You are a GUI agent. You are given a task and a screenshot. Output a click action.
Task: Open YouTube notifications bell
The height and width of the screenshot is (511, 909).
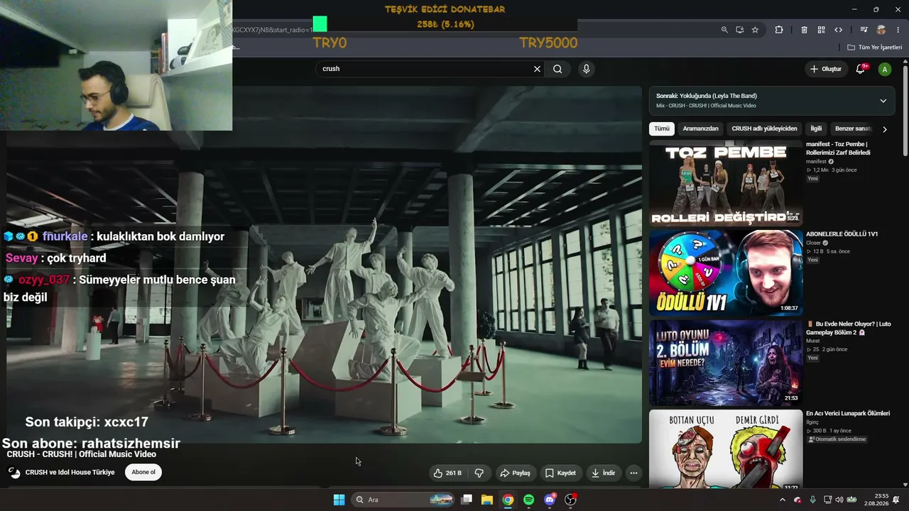click(860, 69)
